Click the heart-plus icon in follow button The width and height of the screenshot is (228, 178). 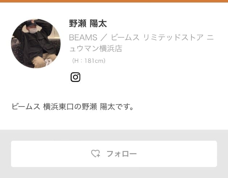tap(96, 153)
